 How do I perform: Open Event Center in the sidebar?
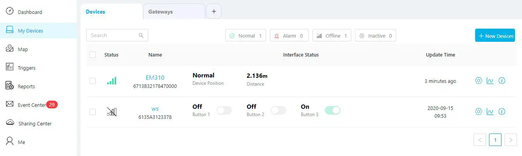click(32, 105)
